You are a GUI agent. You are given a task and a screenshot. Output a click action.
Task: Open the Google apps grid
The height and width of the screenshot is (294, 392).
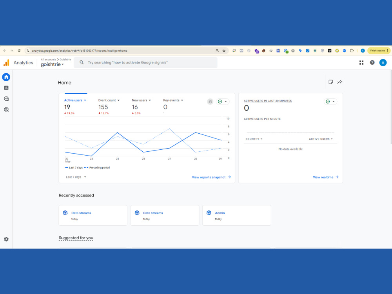(361, 62)
